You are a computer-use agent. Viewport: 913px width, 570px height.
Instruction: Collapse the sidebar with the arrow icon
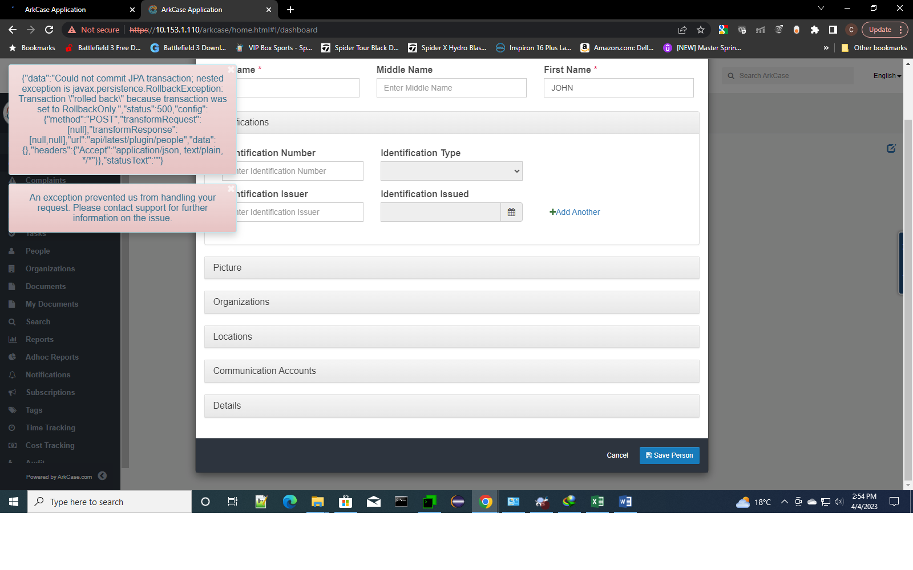click(x=102, y=476)
